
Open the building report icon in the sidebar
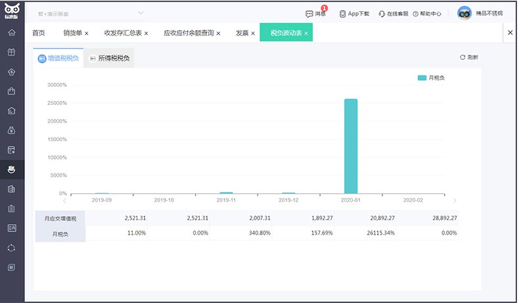pyautogui.click(x=12, y=189)
